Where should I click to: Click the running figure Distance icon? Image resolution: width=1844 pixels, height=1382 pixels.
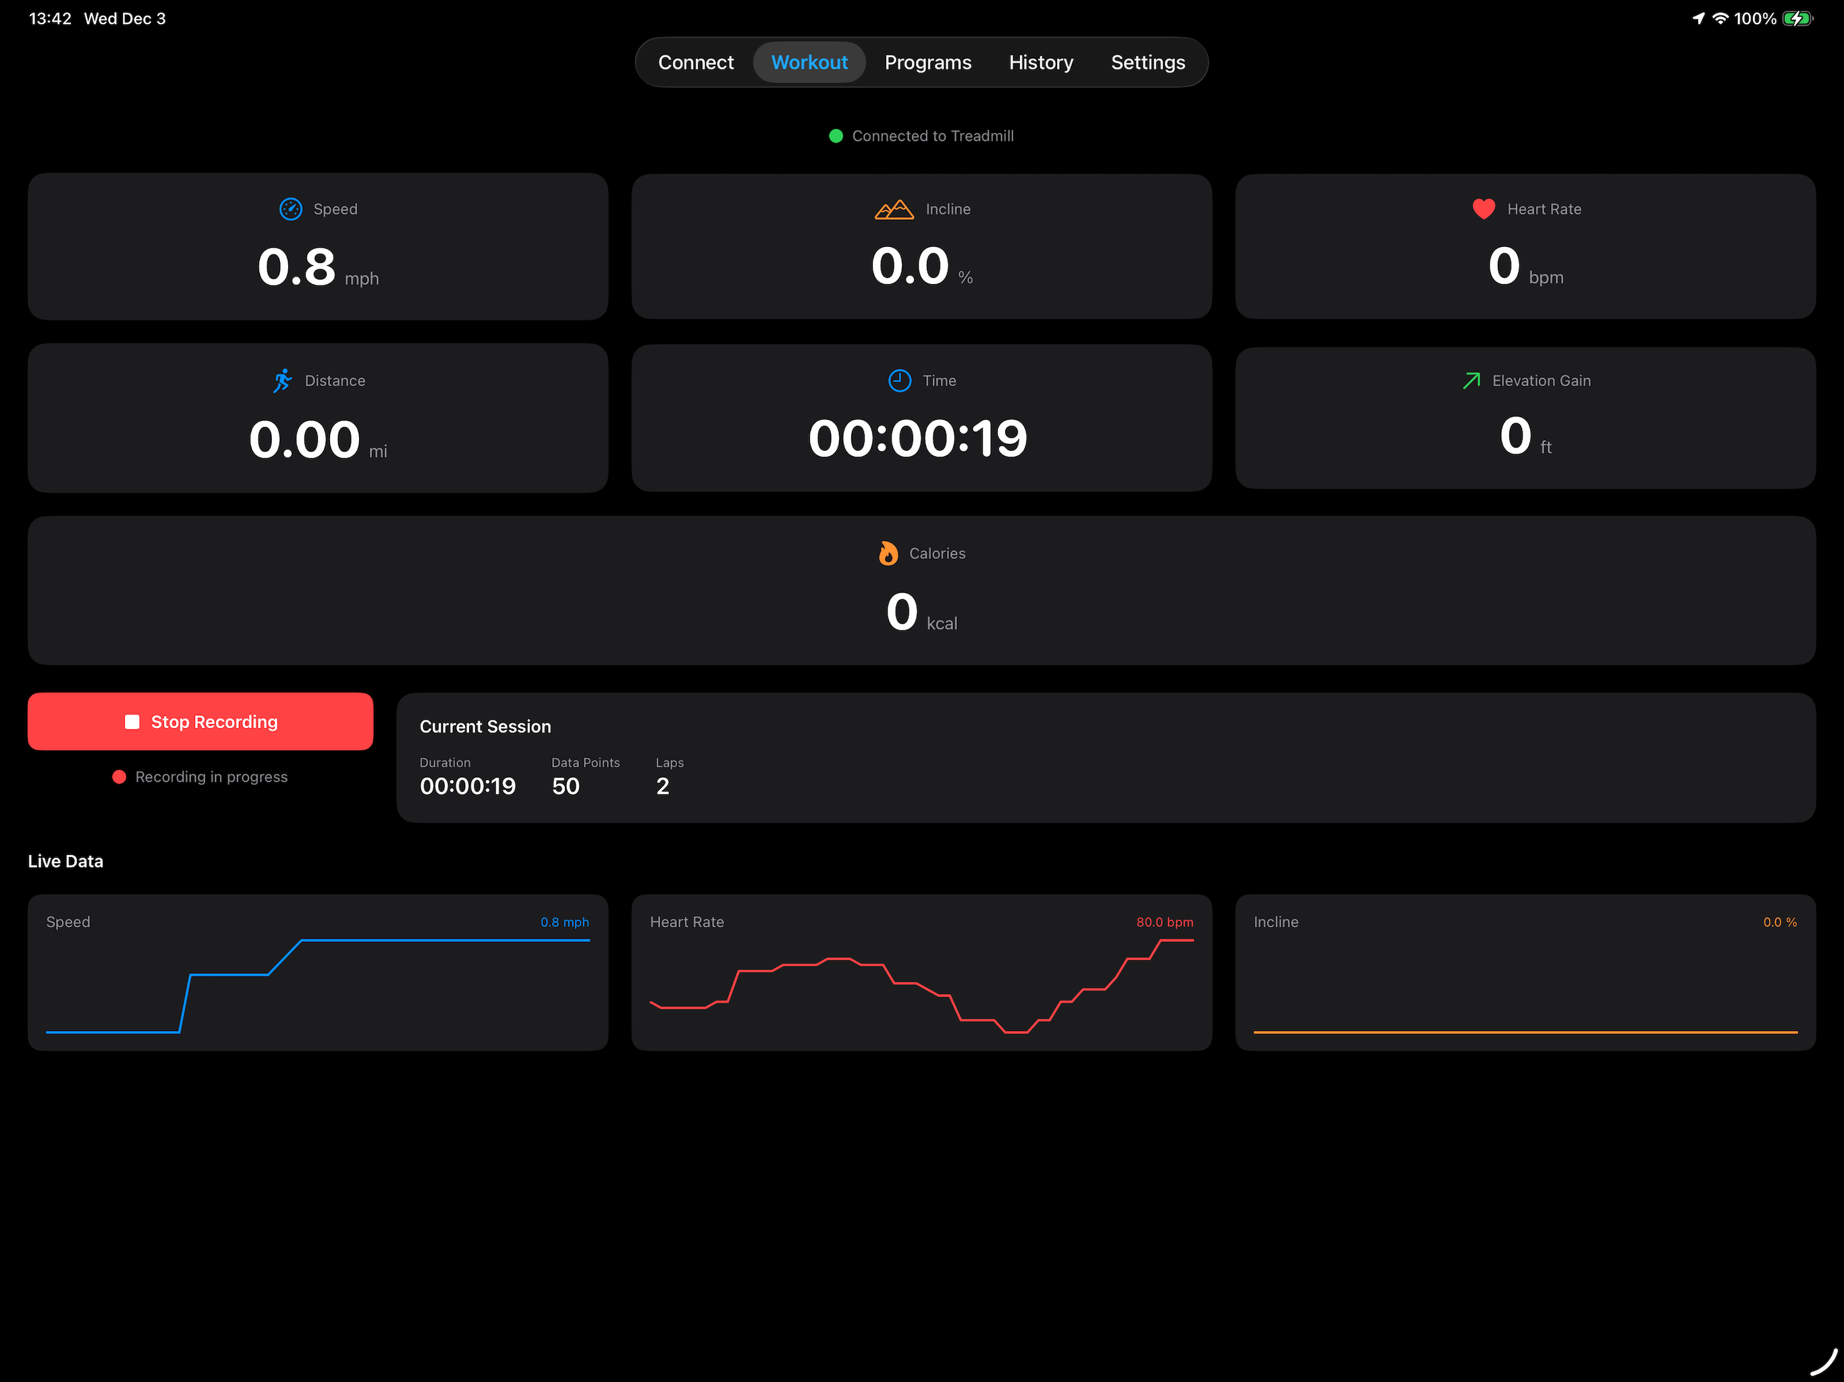[283, 380]
